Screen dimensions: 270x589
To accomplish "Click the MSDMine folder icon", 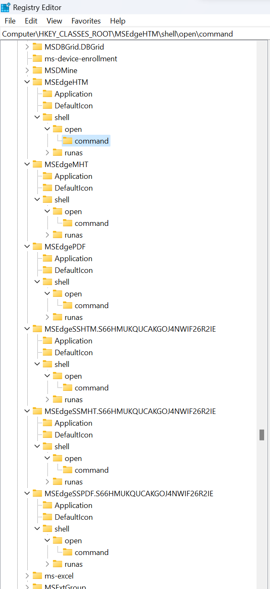I will coord(38,71).
